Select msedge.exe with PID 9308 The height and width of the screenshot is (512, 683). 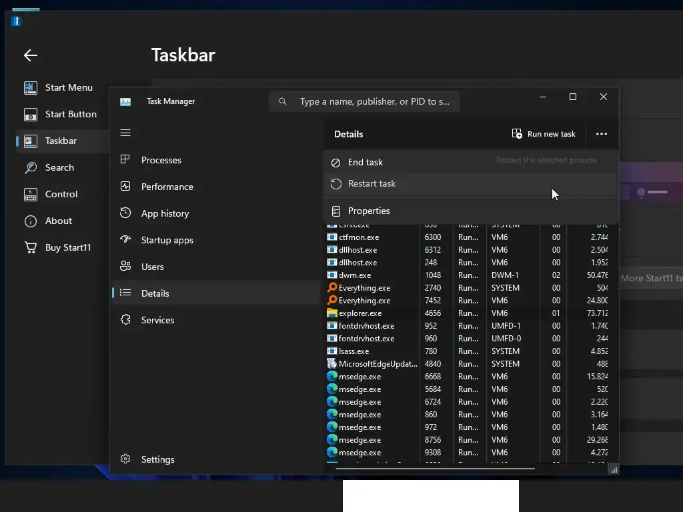467,453
